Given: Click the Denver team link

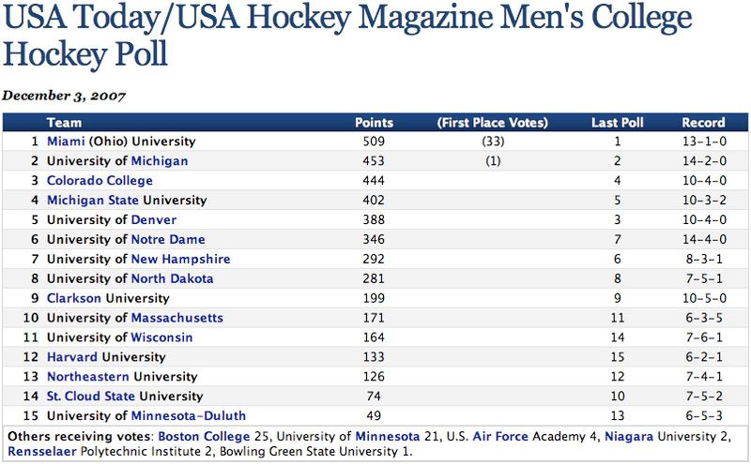Looking at the screenshot, I should (154, 220).
